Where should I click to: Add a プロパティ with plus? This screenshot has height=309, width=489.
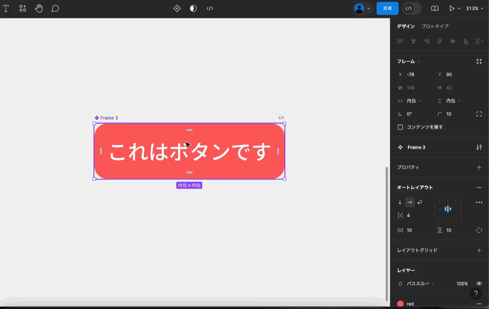tap(479, 167)
